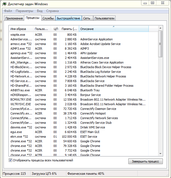Select Connectify Service Stub process
The width and height of the screenshot is (171, 178).
pyautogui.click(x=79, y=123)
